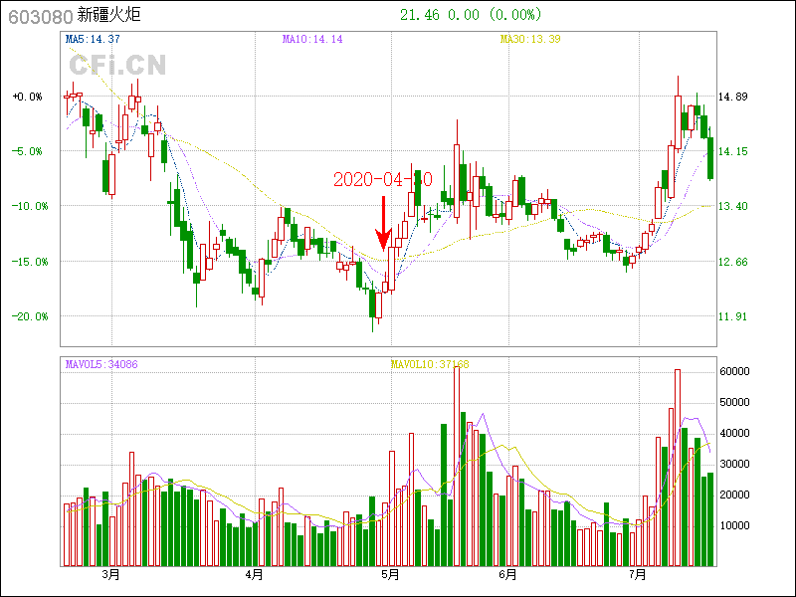Click the MAVOL10 volume indicator label
This screenshot has height=597, width=796.
click(430, 365)
